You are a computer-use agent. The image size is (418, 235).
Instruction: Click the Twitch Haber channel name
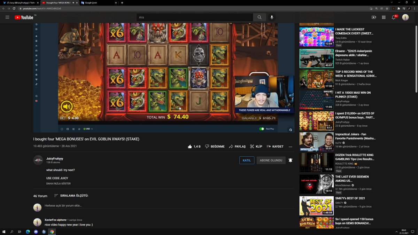pos(343,60)
